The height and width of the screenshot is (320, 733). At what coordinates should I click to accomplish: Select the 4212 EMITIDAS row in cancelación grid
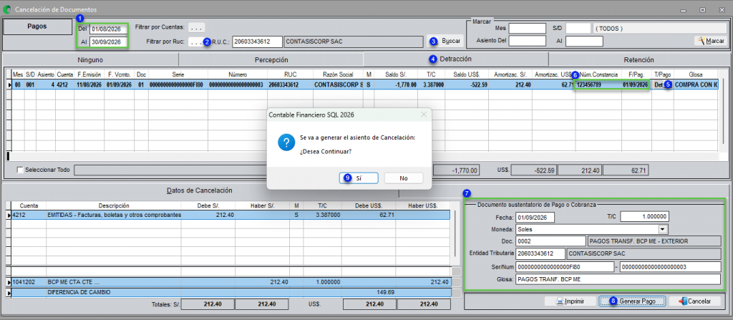229,215
